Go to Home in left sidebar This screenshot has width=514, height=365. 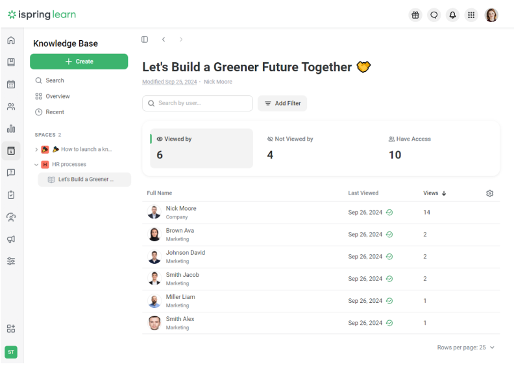pos(11,40)
